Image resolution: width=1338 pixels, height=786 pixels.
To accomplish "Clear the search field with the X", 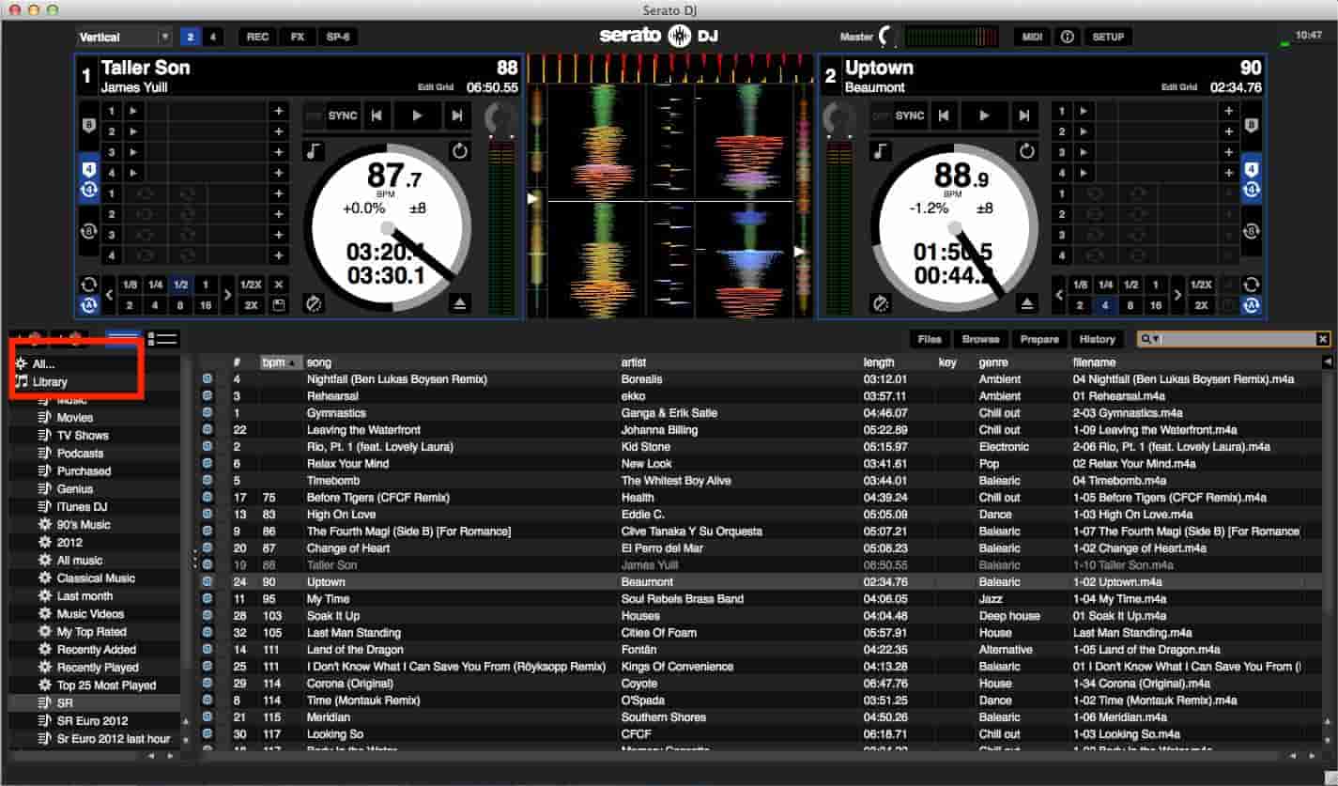I will 1322,339.
